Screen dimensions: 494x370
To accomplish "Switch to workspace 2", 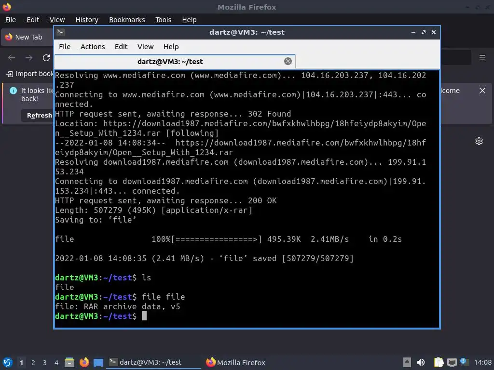I will [33, 363].
